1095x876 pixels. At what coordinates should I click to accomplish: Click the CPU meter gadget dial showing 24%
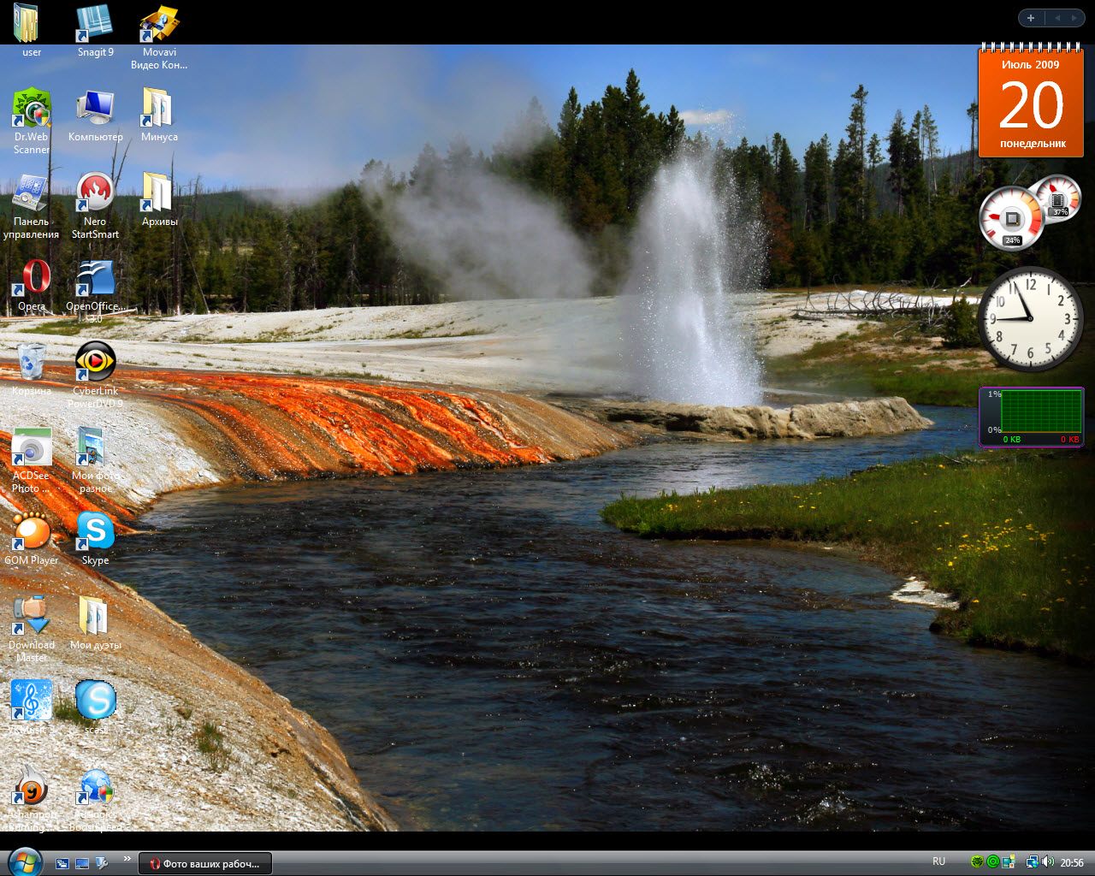click(1012, 218)
